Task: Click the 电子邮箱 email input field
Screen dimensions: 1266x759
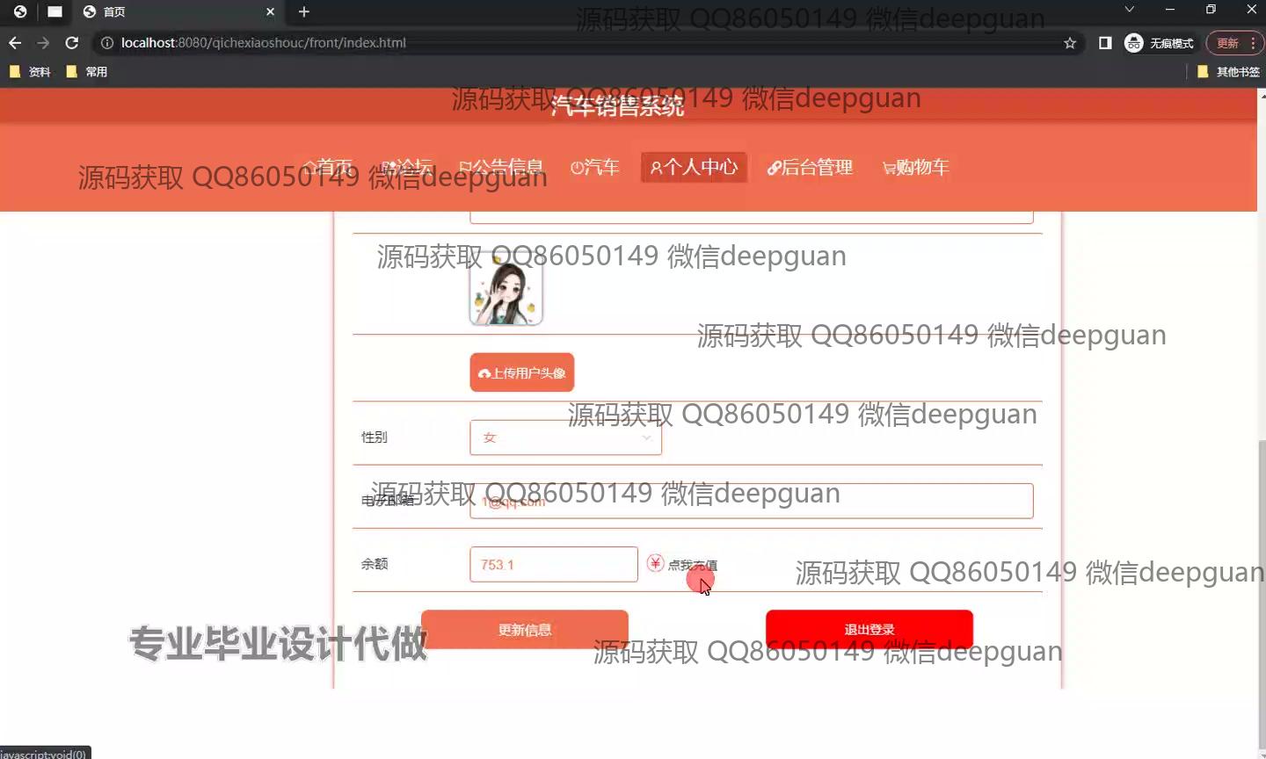Action: click(x=752, y=501)
